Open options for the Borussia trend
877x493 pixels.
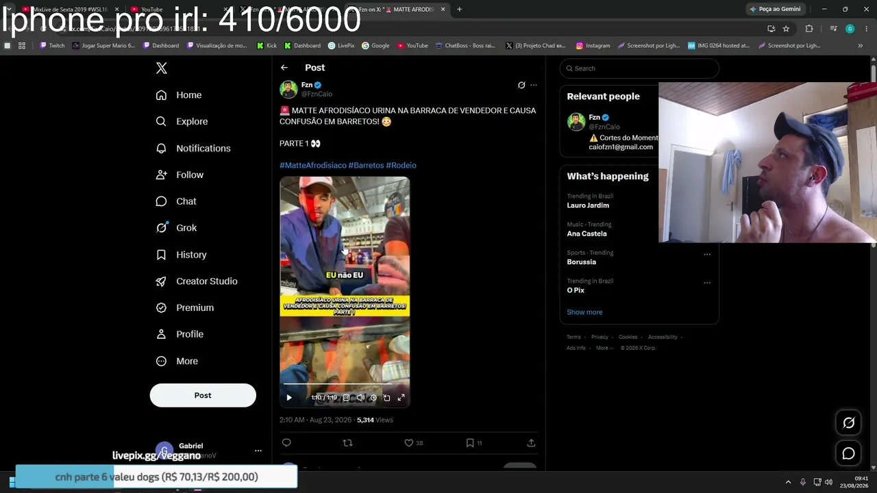[707, 254]
